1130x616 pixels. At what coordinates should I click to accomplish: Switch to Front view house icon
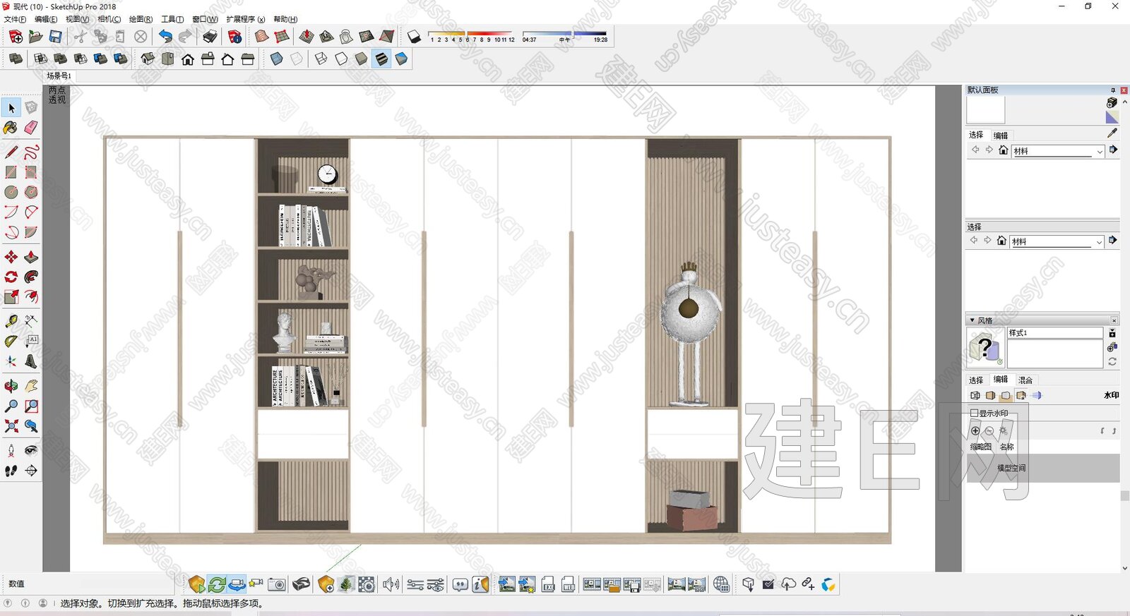188,59
